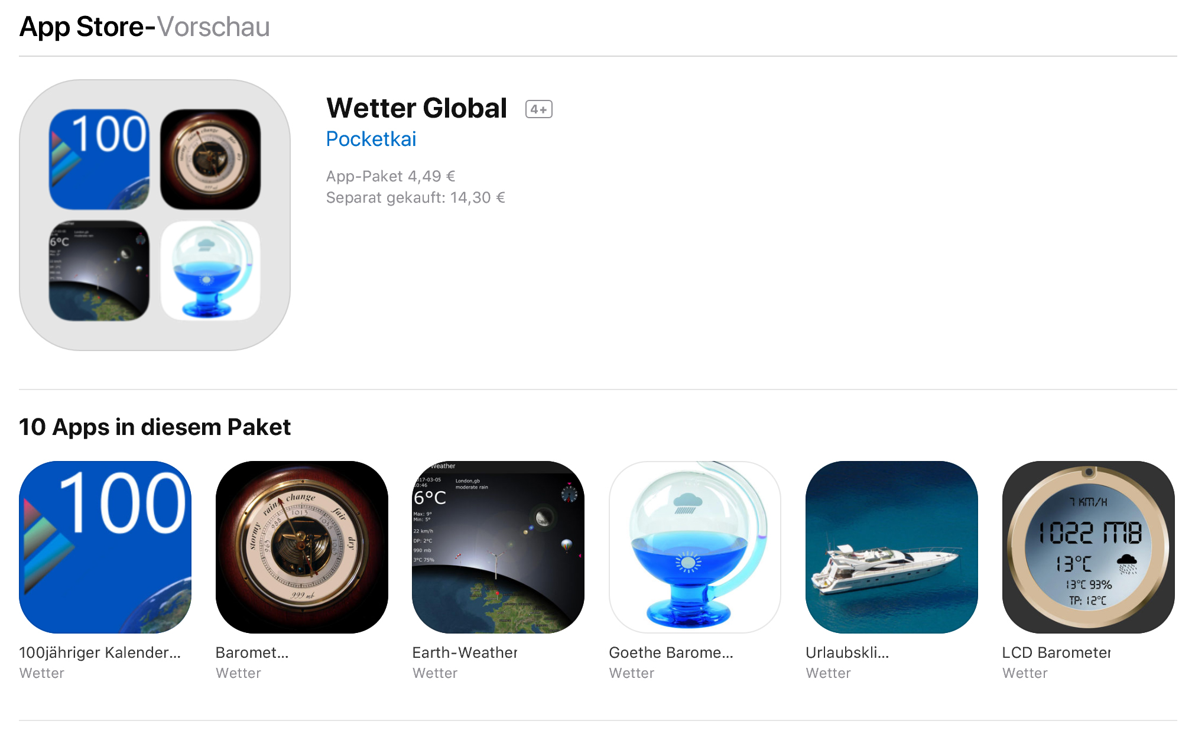This screenshot has width=1195, height=737.
Task: Click the Goethe Barome... app title
Action: (x=671, y=652)
